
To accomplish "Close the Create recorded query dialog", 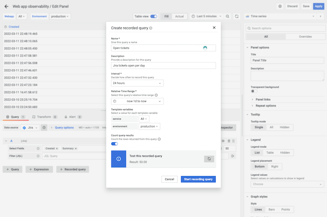I will (214, 28).
